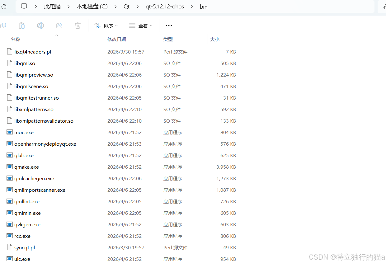Click the bin breadcrumb segment

[204, 7]
